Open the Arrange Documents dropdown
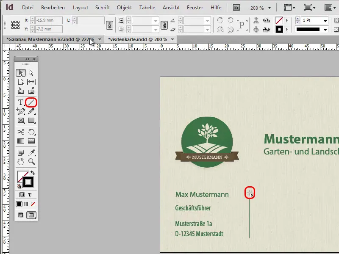The width and height of the screenshot is (339, 254). (x=330, y=8)
